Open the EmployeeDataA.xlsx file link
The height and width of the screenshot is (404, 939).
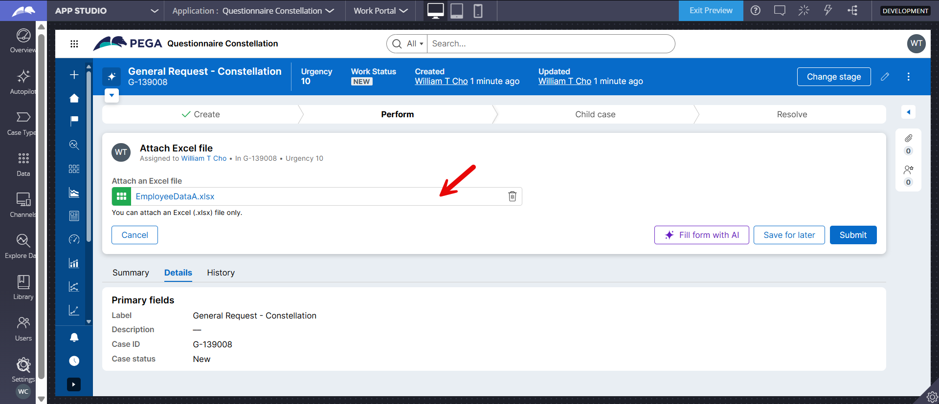(x=175, y=196)
